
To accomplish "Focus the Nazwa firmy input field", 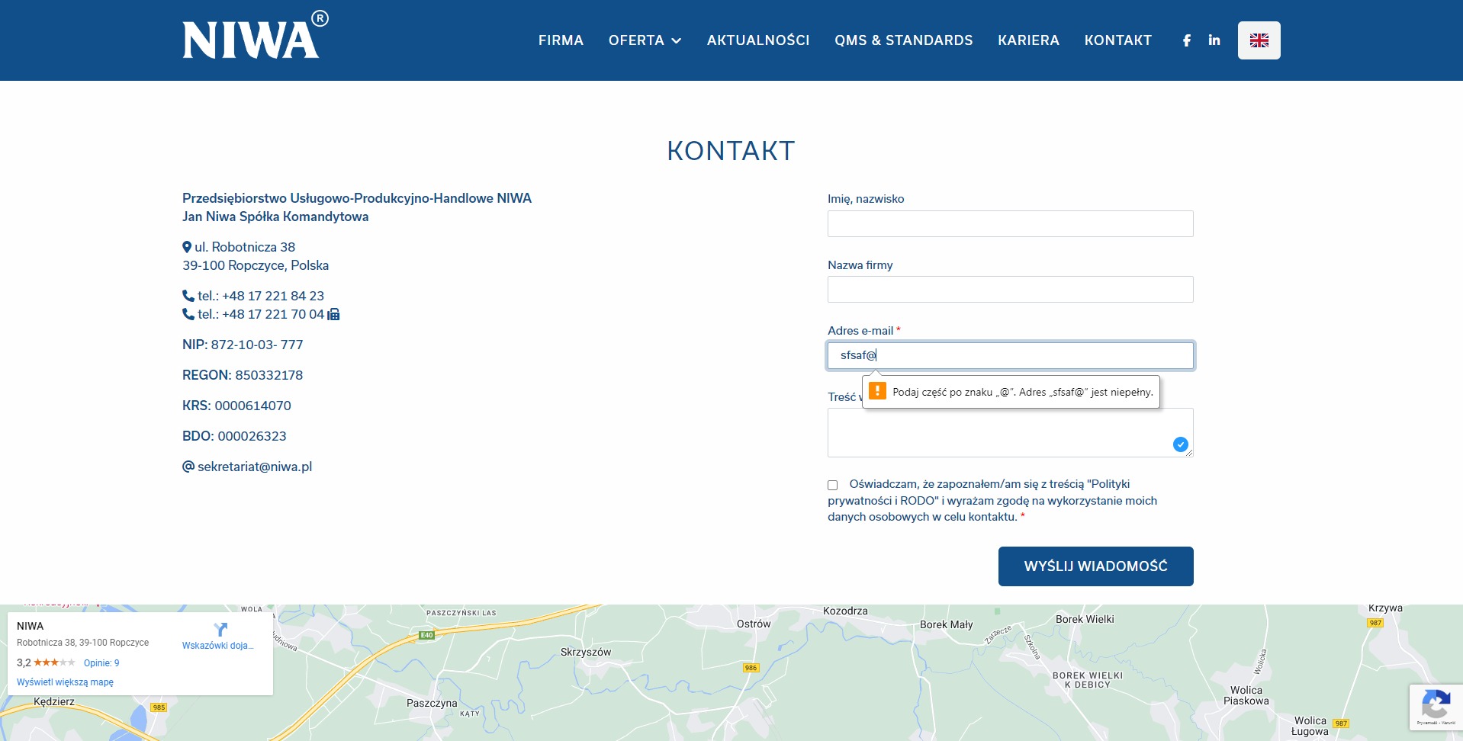I will point(1010,290).
